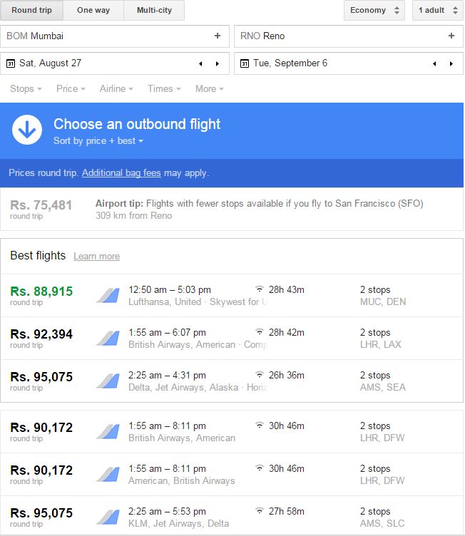
Task: Open calendar icon for Sat, August 27
Action: click(11, 63)
